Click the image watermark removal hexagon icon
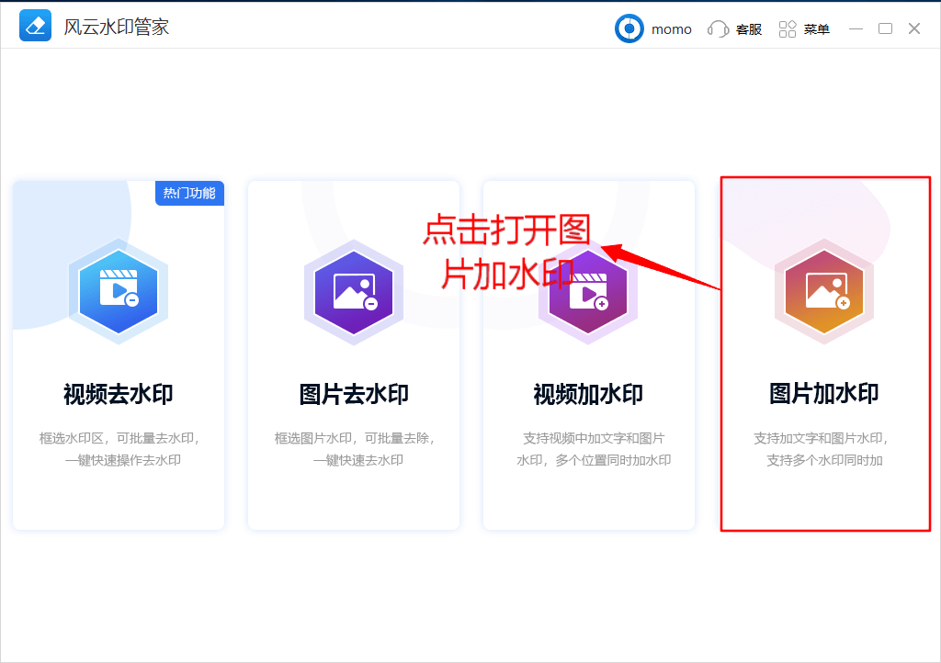 pyautogui.click(x=354, y=291)
